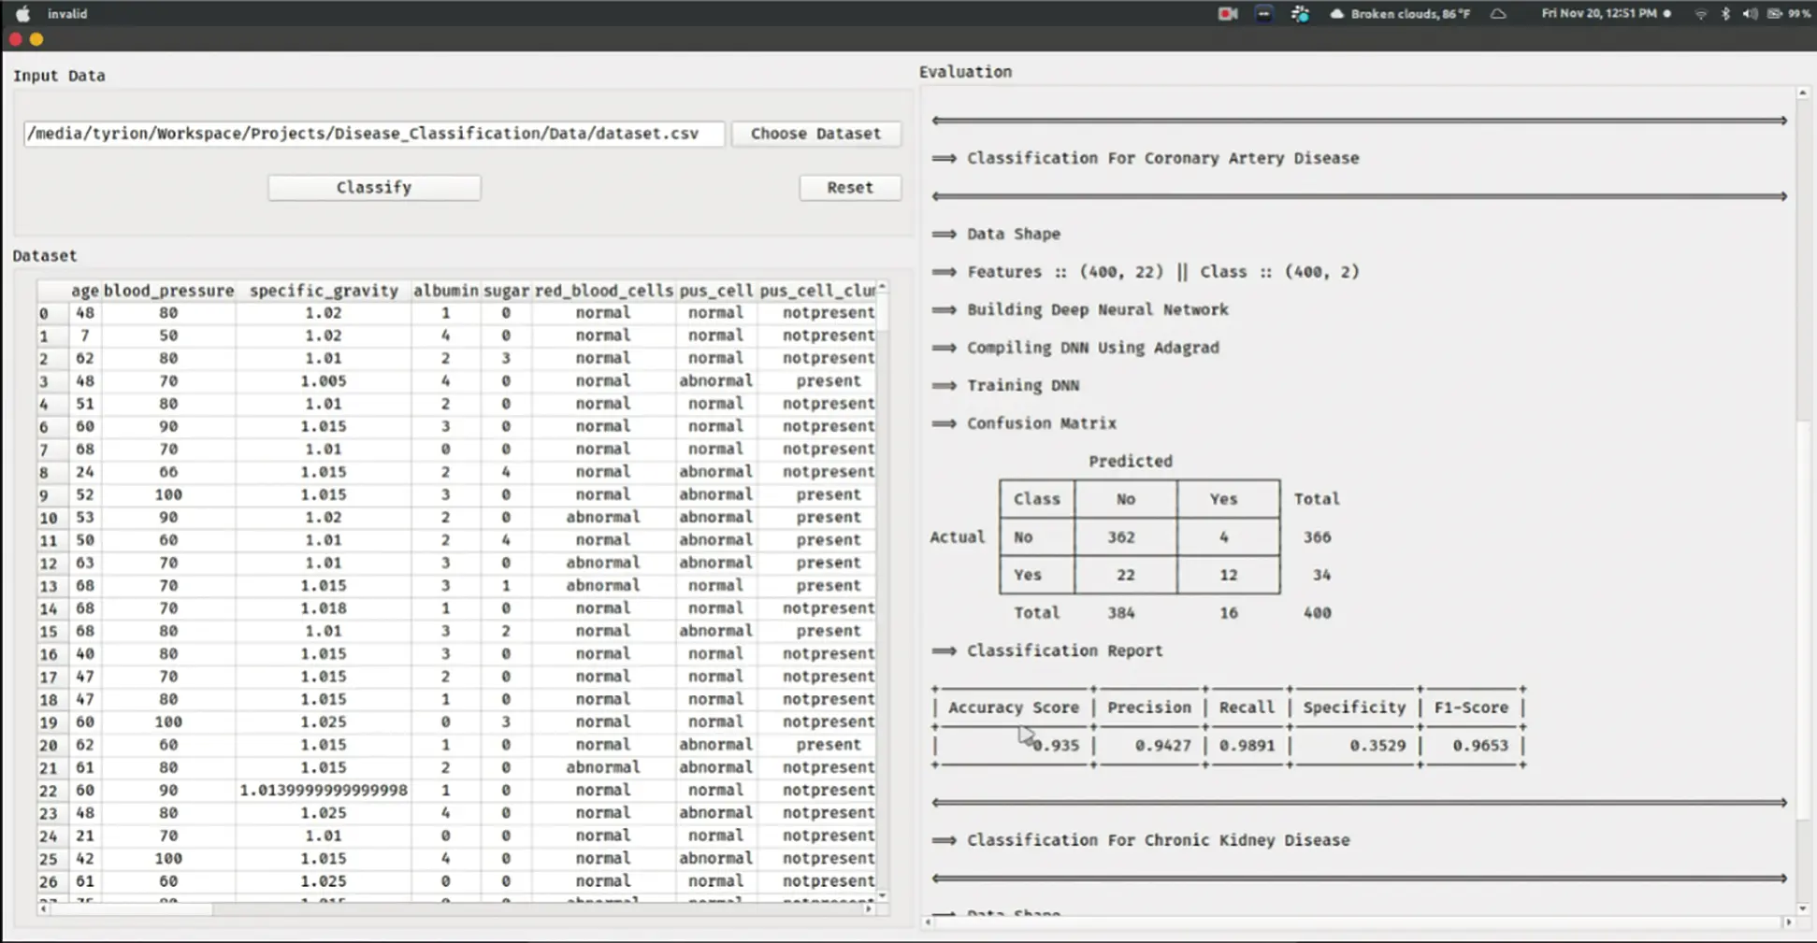Image resolution: width=1817 pixels, height=943 pixels.
Task: Click the Precision value 0.9427
Action: (1163, 746)
